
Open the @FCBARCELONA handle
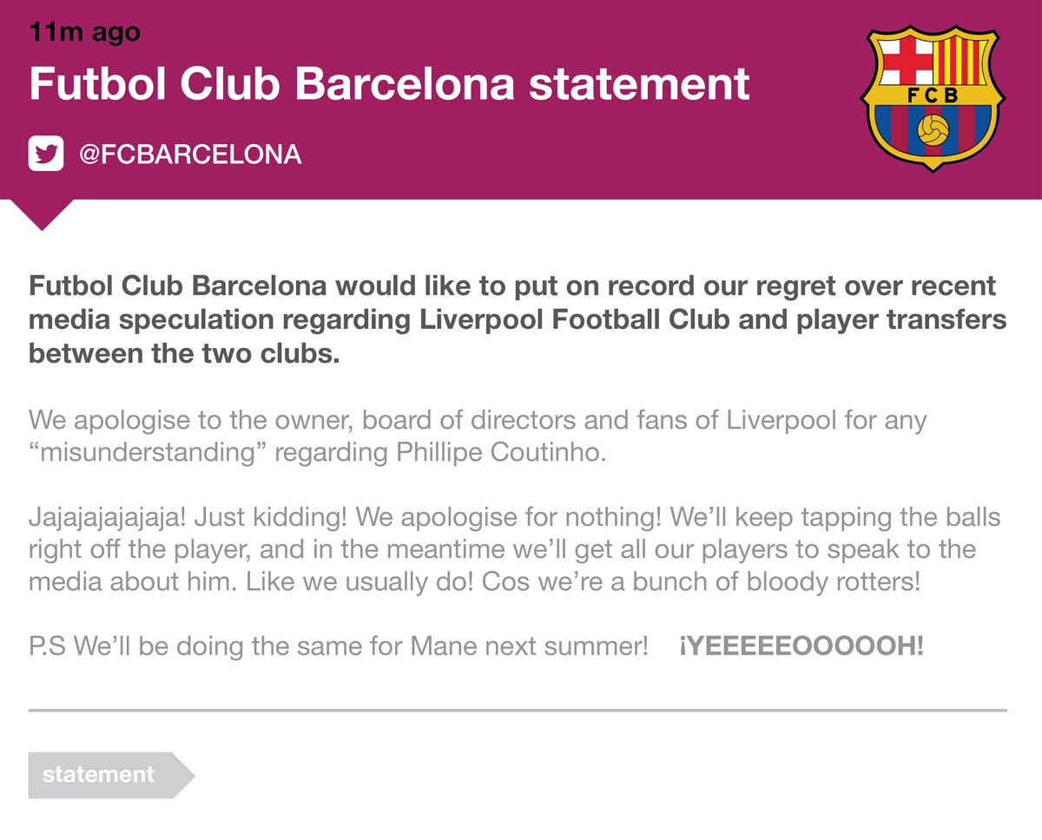coord(190,155)
